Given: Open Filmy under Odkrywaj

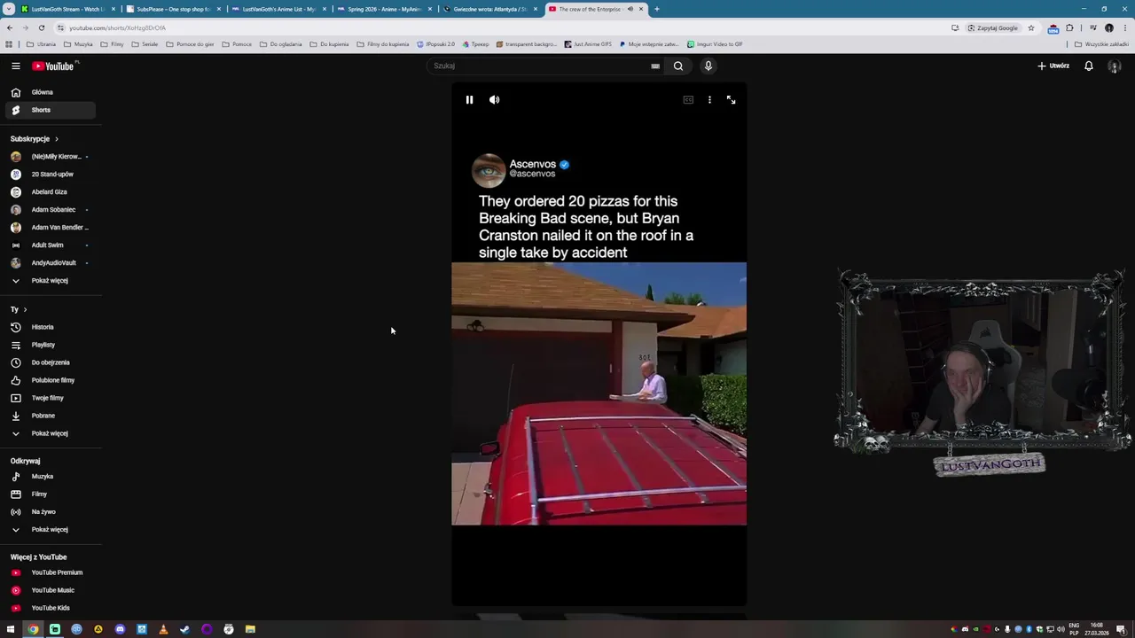Looking at the screenshot, I should point(49,494).
